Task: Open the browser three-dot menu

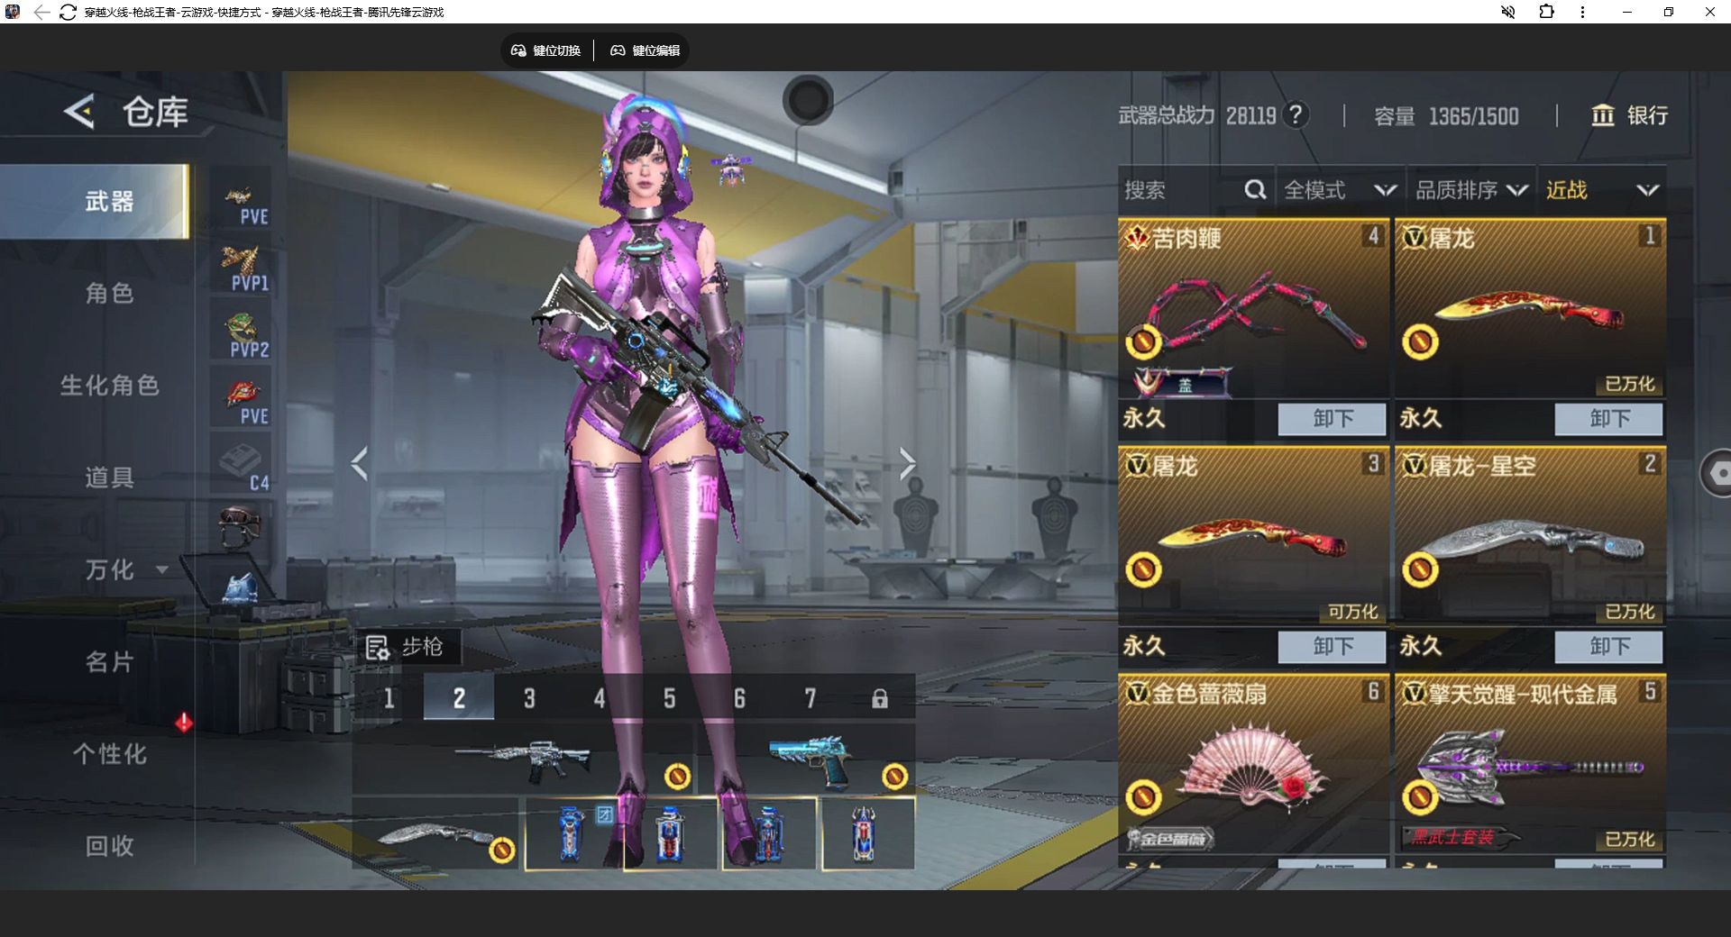Action: 1582,12
